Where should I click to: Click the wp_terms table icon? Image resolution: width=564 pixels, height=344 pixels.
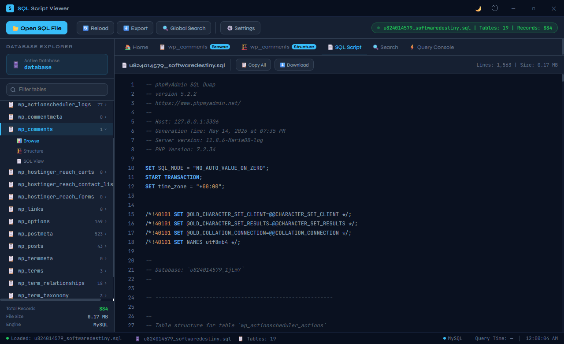(11, 271)
